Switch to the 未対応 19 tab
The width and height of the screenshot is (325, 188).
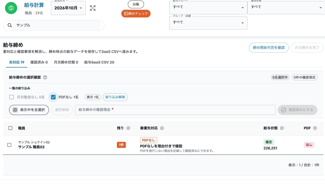(x=17, y=62)
